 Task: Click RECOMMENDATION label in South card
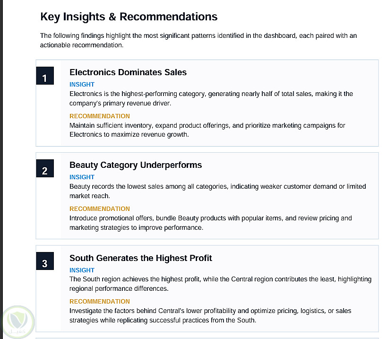tap(99, 302)
